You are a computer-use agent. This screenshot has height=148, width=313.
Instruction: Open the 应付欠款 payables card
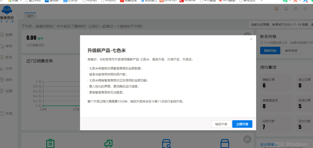pos(304,124)
